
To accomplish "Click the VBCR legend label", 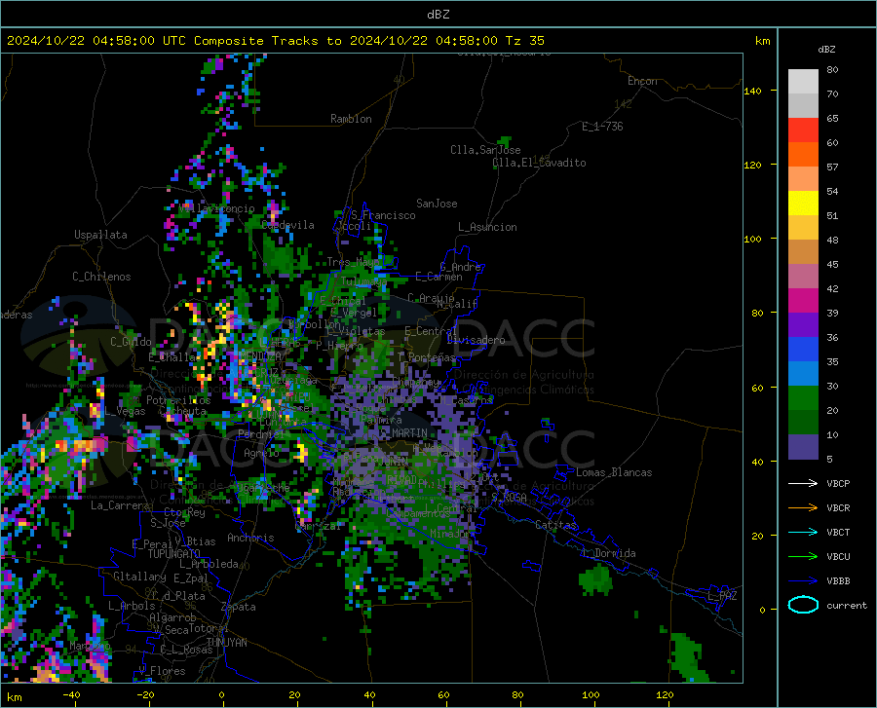I will (x=838, y=508).
